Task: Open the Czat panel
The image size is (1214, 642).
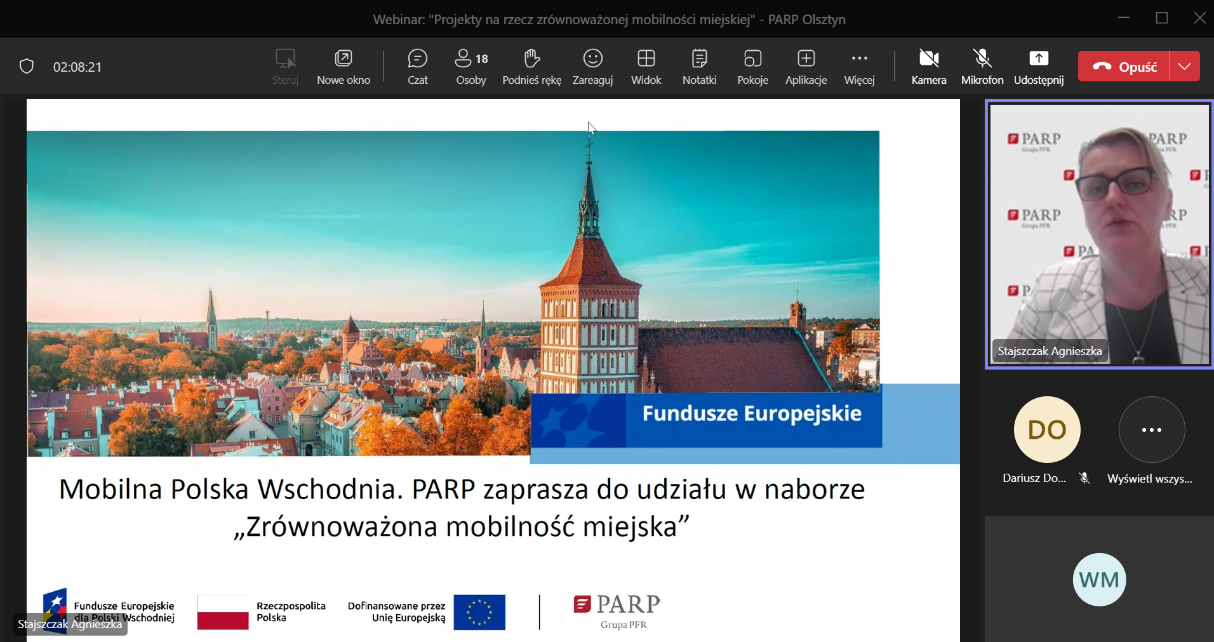Action: click(x=418, y=65)
